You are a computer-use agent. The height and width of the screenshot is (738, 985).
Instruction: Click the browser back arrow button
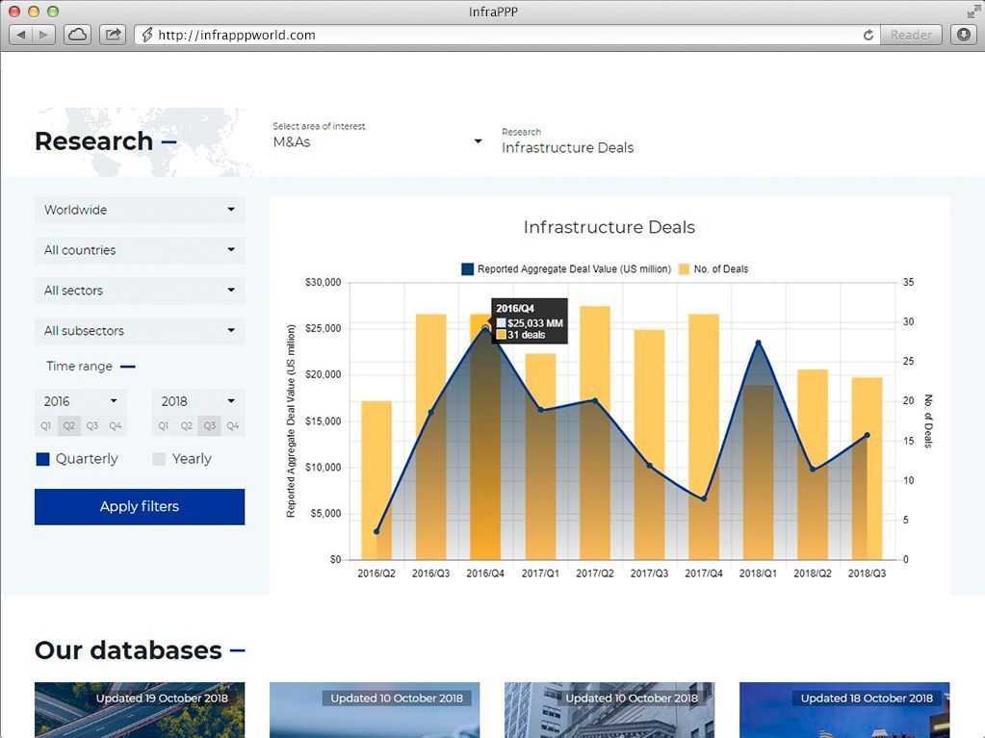(22, 35)
